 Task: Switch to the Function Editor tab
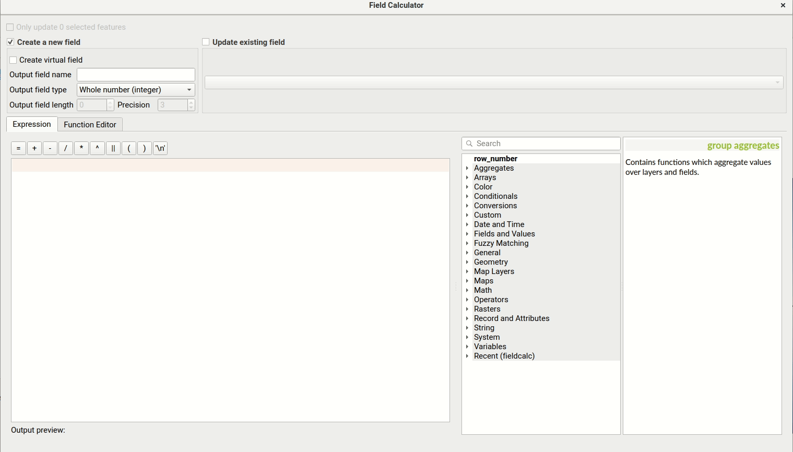[90, 125]
